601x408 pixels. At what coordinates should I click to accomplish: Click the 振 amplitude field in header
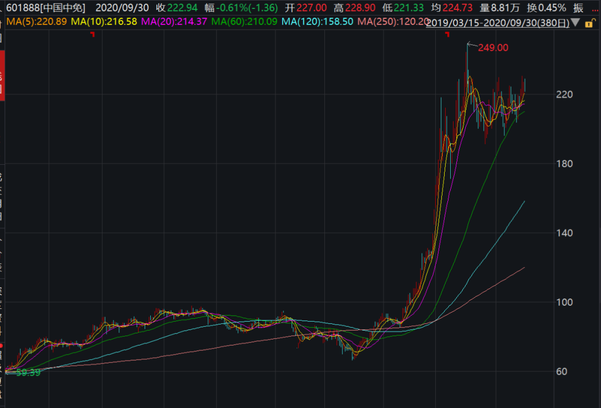point(578,8)
